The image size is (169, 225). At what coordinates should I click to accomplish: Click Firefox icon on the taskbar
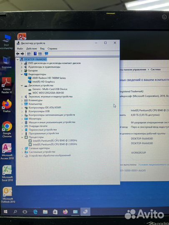65,212
